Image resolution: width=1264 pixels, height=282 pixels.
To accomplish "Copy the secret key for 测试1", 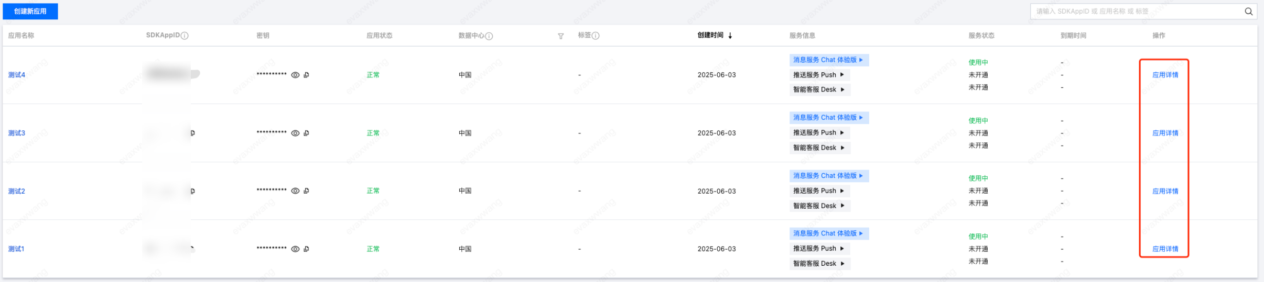I will (x=306, y=249).
